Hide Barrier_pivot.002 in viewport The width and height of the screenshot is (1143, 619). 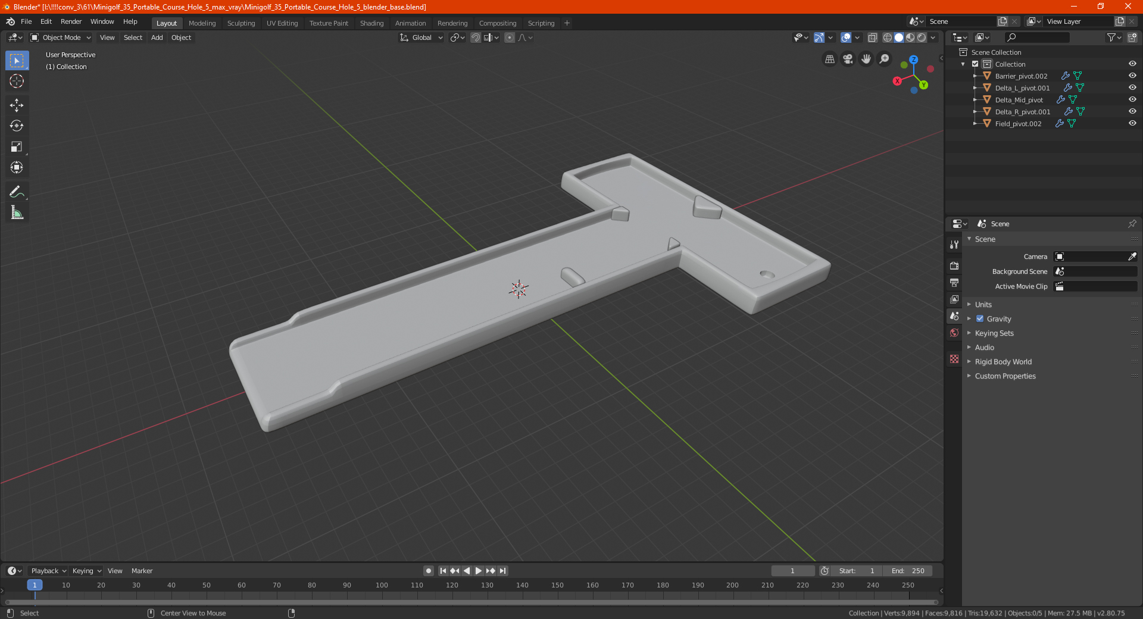click(1132, 76)
